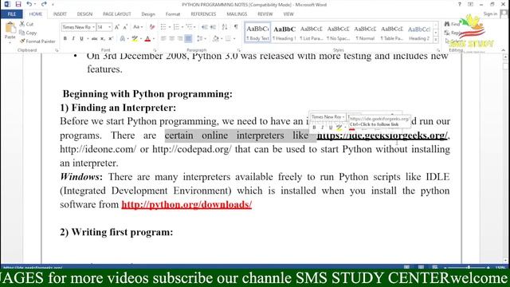Save the document from the quick access toolbar
This screenshot has width=510, height=287.
pyautogui.click(x=18, y=4)
